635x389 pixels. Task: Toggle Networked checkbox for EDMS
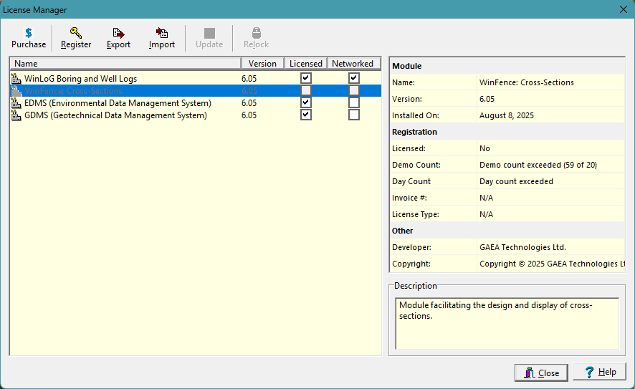click(x=354, y=102)
